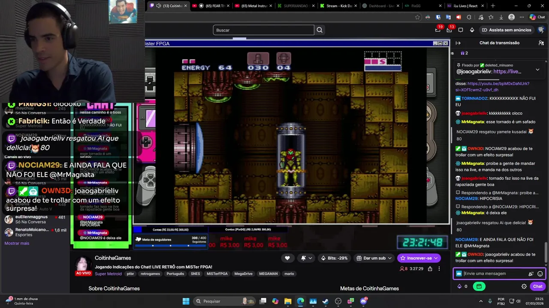Click the green channel points reward button
The height and width of the screenshot is (308, 549).
point(479,286)
